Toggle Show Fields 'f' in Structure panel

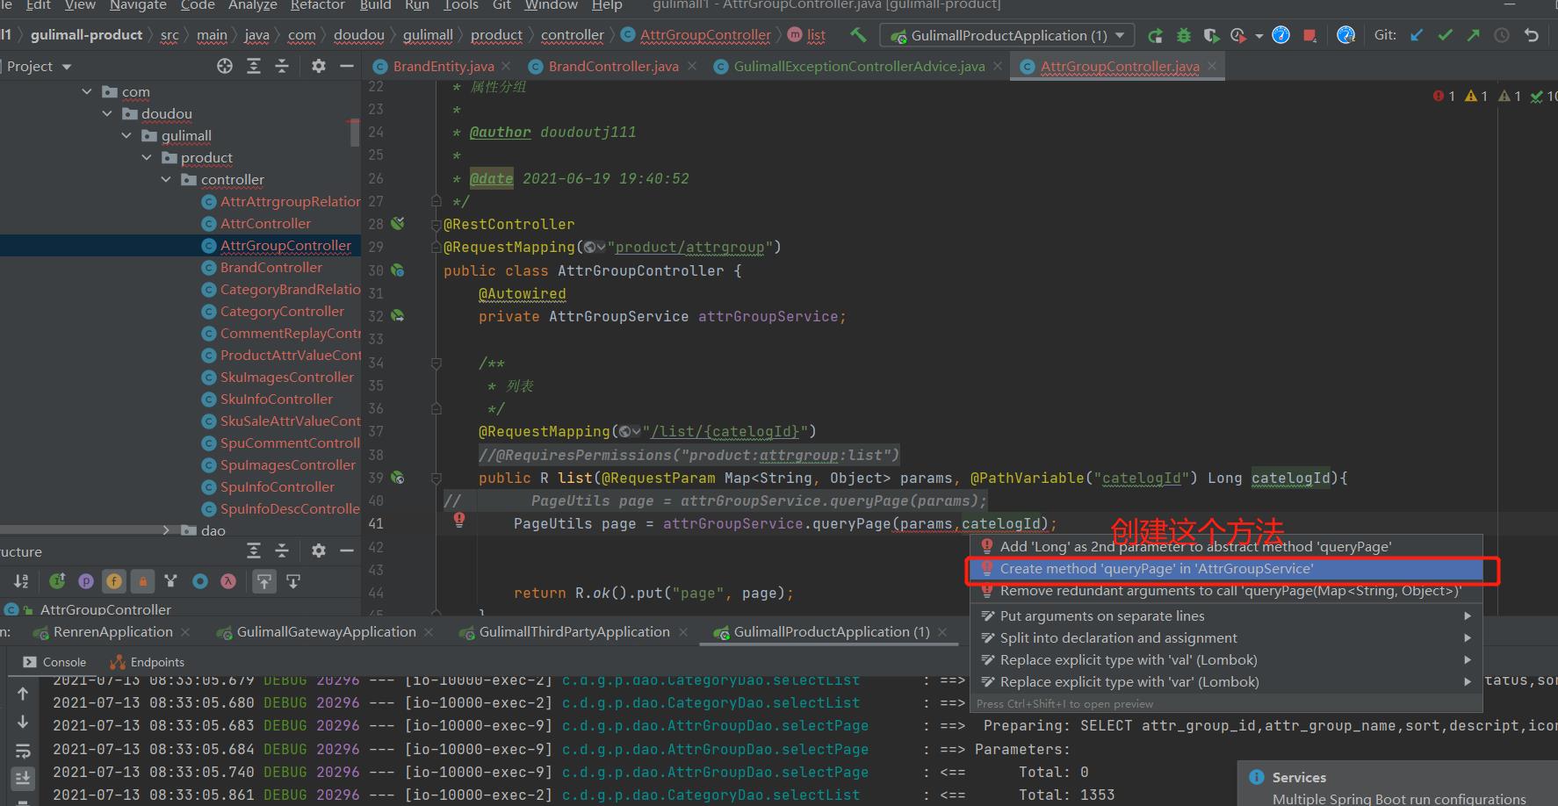click(114, 580)
